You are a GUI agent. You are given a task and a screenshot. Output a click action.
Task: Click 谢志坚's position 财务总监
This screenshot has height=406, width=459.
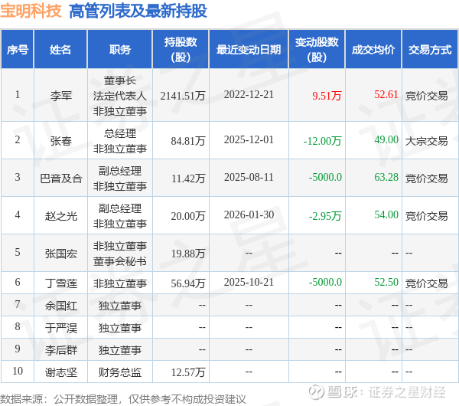click(120, 372)
